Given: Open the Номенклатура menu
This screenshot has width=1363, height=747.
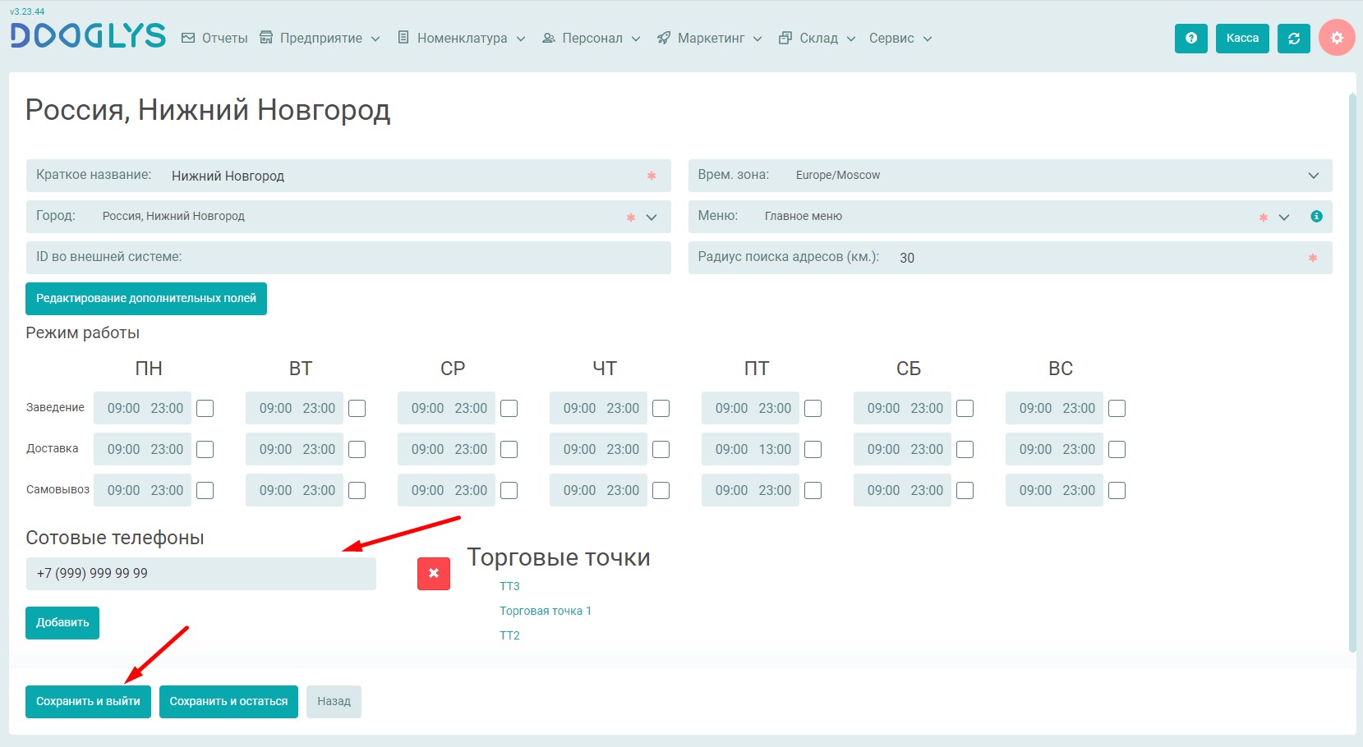Looking at the screenshot, I should [461, 38].
